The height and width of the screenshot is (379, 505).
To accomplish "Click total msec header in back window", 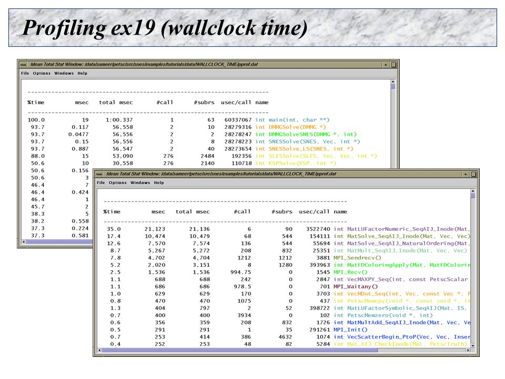I will (x=116, y=103).
